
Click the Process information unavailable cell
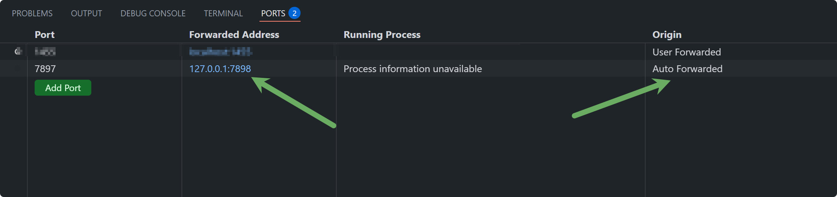413,69
